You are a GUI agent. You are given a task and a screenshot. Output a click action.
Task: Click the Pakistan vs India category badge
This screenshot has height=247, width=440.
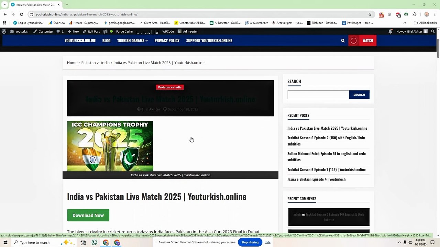(170, 87)
